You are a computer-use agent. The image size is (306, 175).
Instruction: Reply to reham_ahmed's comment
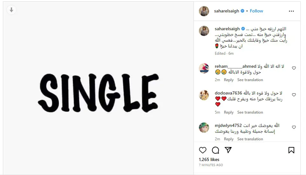[x=229, y=80]
